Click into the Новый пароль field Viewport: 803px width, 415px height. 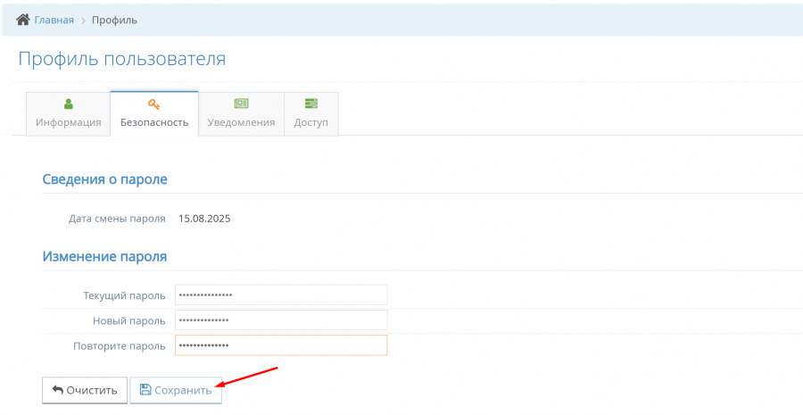pos(281,320)
